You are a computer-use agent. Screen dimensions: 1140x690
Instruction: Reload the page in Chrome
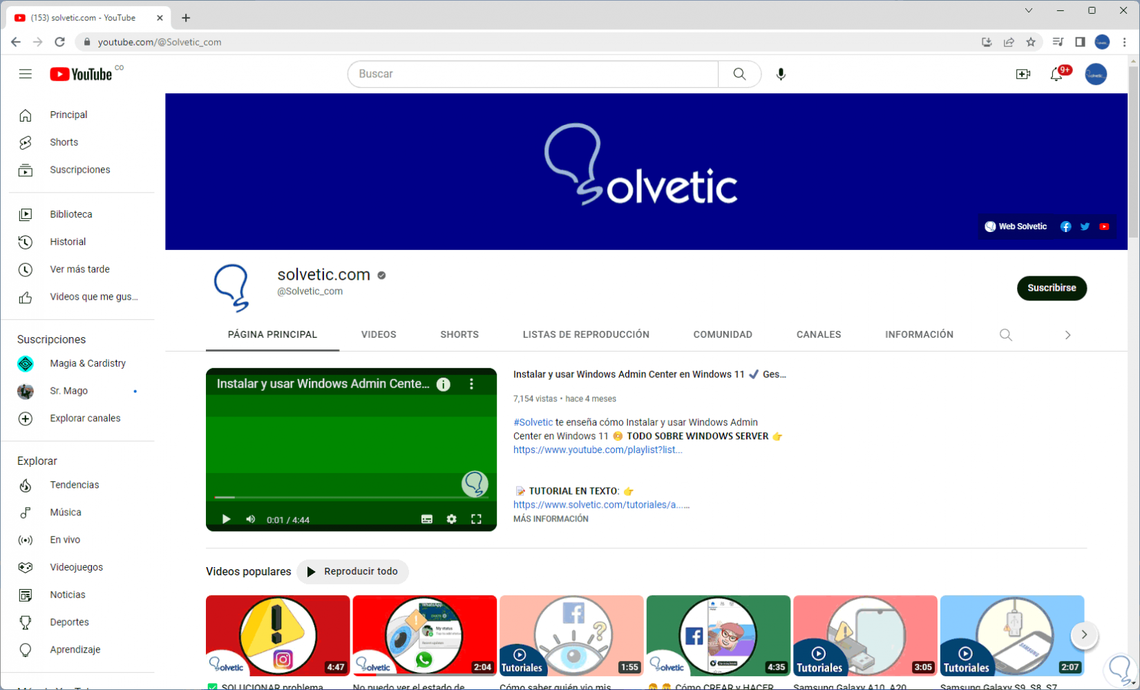coord(60,42)
